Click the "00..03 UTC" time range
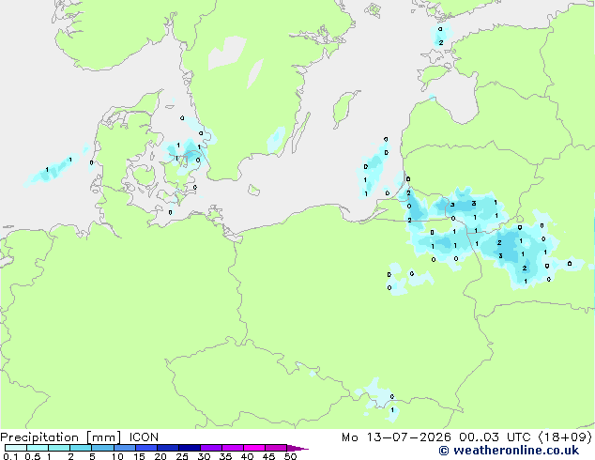Screen dimensions: 595x460 [495, 437]
